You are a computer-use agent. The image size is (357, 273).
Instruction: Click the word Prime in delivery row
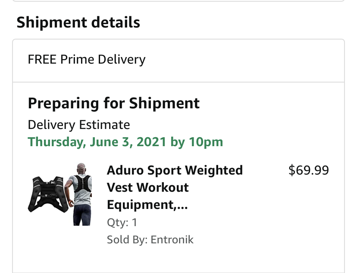tap(77, 59)
